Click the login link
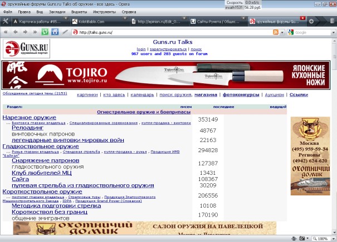Screen dimensions: 337x242 pyautogui.click(x=141, y=49)
